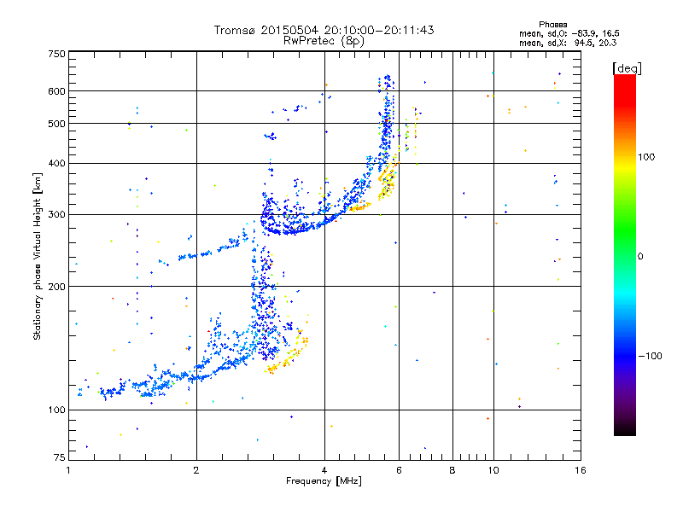Select the 'mean, sd,O: -83.9, 16.5' text
683x512 pixels.
point(569,33)
